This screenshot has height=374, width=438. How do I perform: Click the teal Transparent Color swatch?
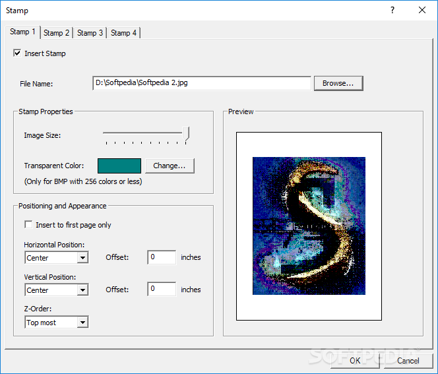click(119, 166)
